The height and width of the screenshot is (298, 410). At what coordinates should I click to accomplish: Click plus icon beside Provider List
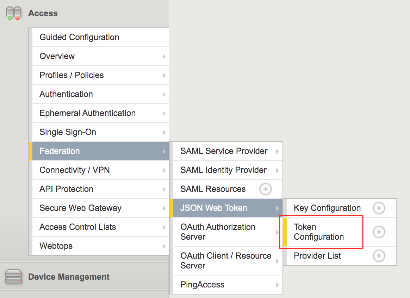click(379, 256)
